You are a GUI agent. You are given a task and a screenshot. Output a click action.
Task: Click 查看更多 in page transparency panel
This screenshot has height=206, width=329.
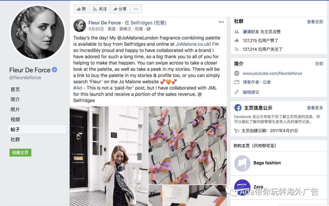click(x=315, y=108)
